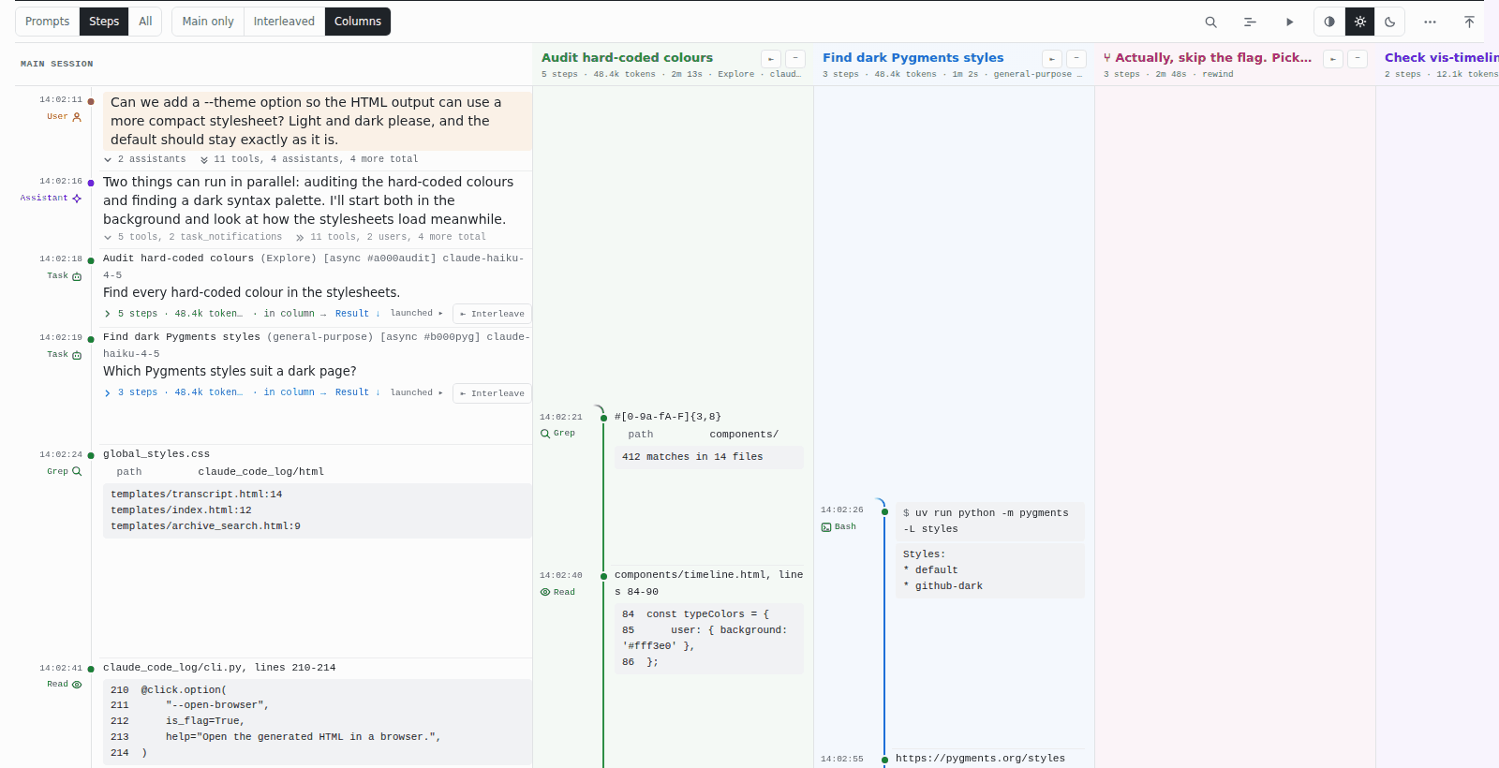Interleave the Audit hard-coded colours task
1499x768 pixels.
coord(492,314)
